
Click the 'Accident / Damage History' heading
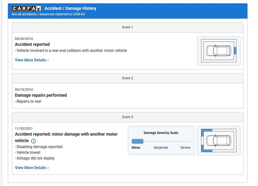(71, 8)
